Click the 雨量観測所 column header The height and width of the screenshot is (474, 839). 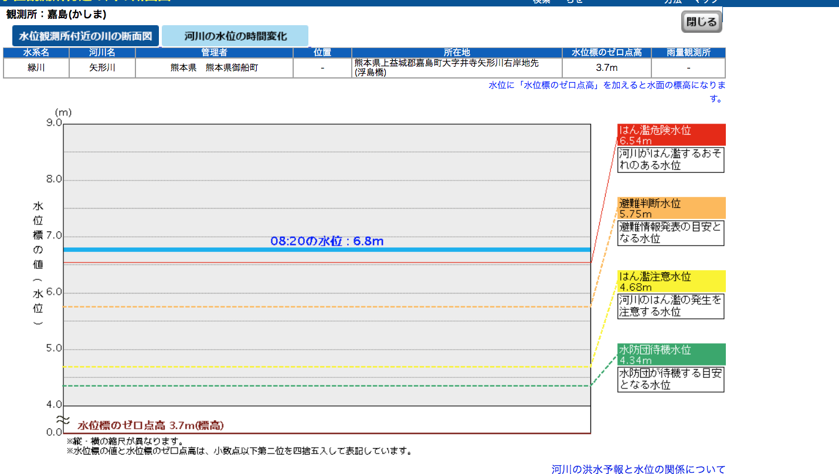point(688,53)
